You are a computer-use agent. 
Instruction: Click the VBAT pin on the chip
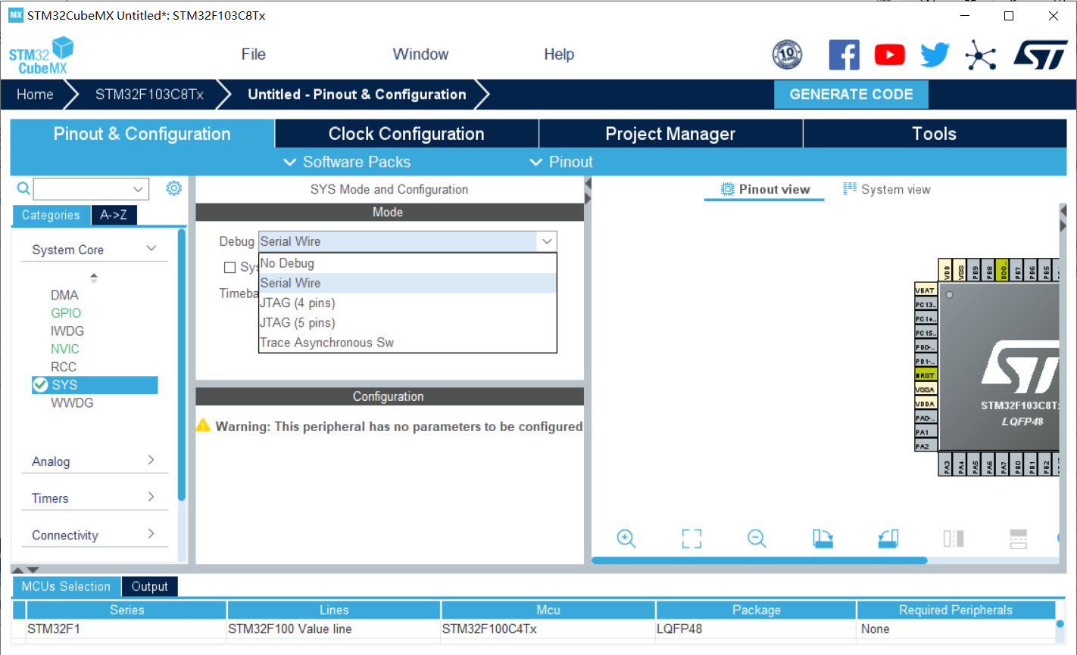926,290
